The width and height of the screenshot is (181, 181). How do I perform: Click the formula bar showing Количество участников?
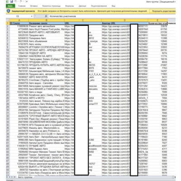112,16
